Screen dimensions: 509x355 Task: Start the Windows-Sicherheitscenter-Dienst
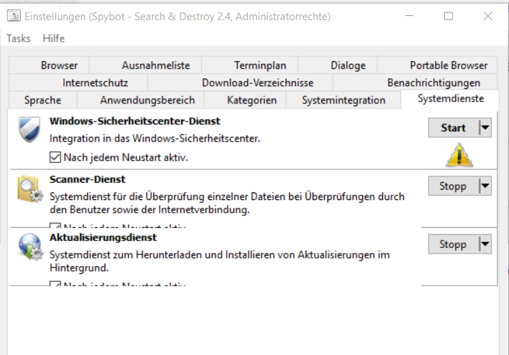tap(453, 128)
